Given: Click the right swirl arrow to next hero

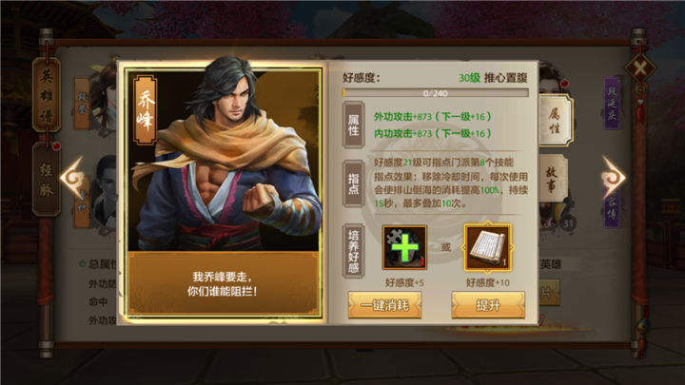Looking at the screenshot, I should coord(613,177).
